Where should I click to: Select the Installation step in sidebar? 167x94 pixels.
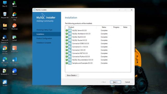(x=47, y=34)
